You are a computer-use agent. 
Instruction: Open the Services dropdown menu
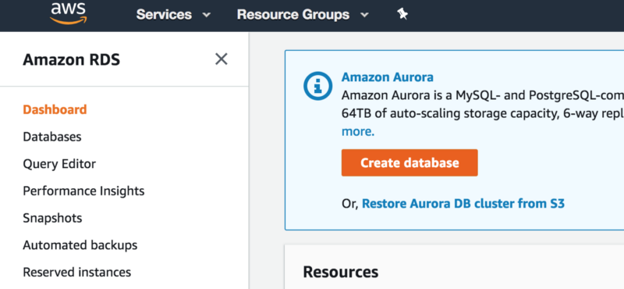click(173, 15)
